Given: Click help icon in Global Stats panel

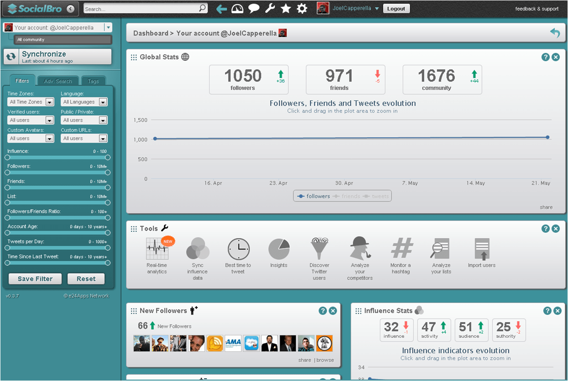Looking at the screenshot, I should click(546, 57).
